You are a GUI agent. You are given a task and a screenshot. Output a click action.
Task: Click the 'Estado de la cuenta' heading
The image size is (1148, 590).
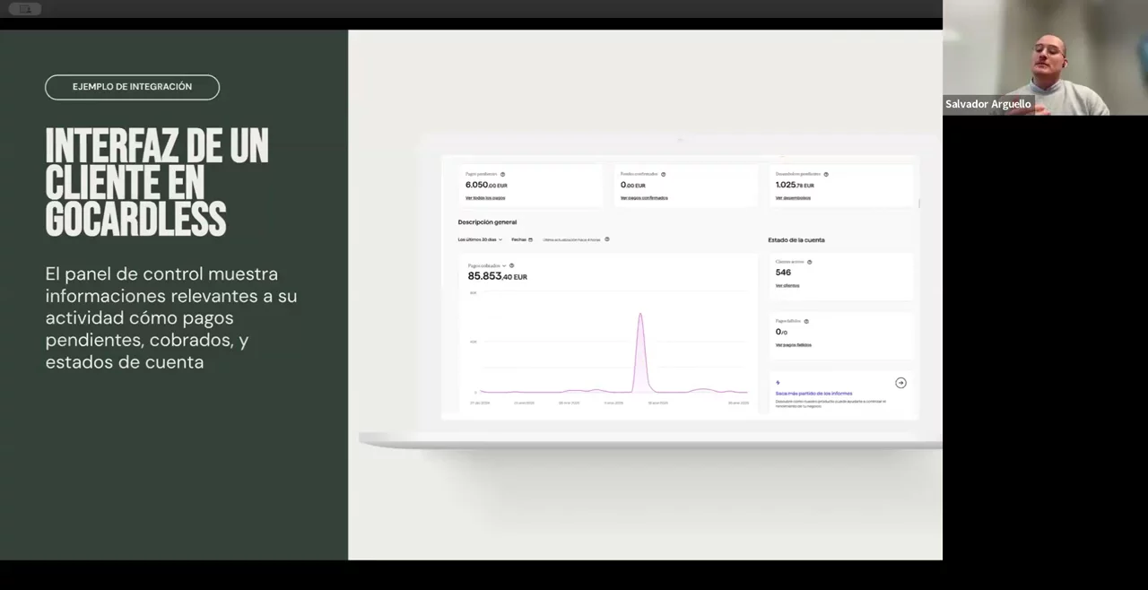pyautogui.click(x=796, y=239)
